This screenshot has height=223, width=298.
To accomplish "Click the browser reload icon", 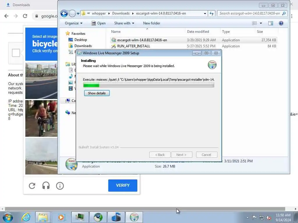I will 25,16.
